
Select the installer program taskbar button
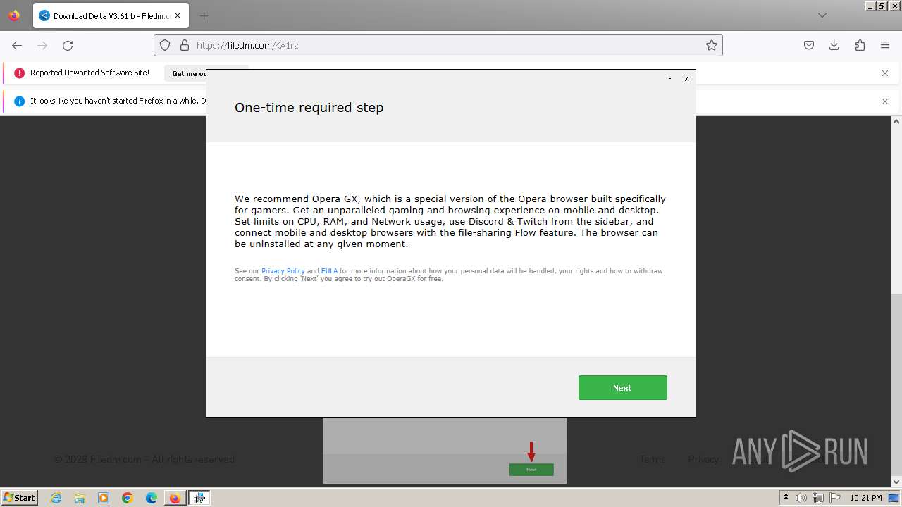(x=199, y=498)
